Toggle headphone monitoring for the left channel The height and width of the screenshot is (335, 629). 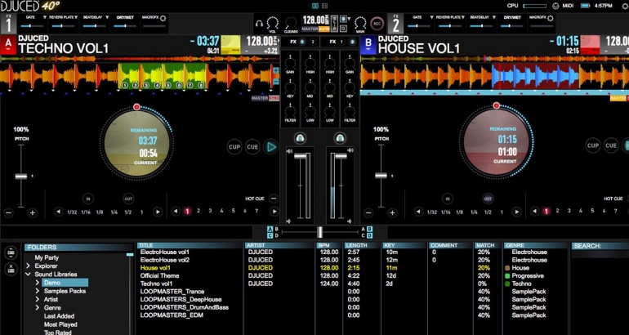tap(301, 139)
